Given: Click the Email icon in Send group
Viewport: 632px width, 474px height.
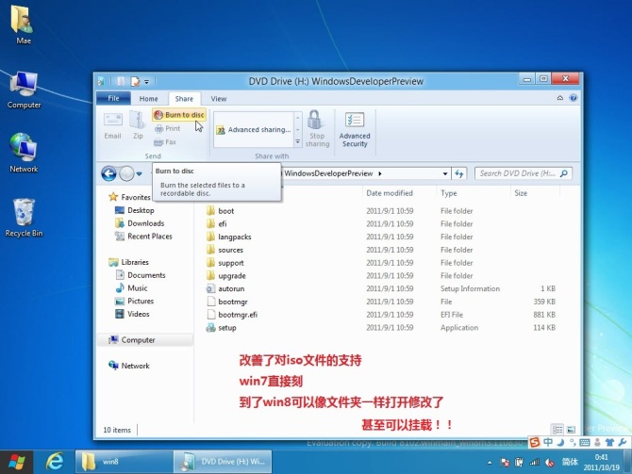Looking at the screenshot, I should (x=113, y=126).
